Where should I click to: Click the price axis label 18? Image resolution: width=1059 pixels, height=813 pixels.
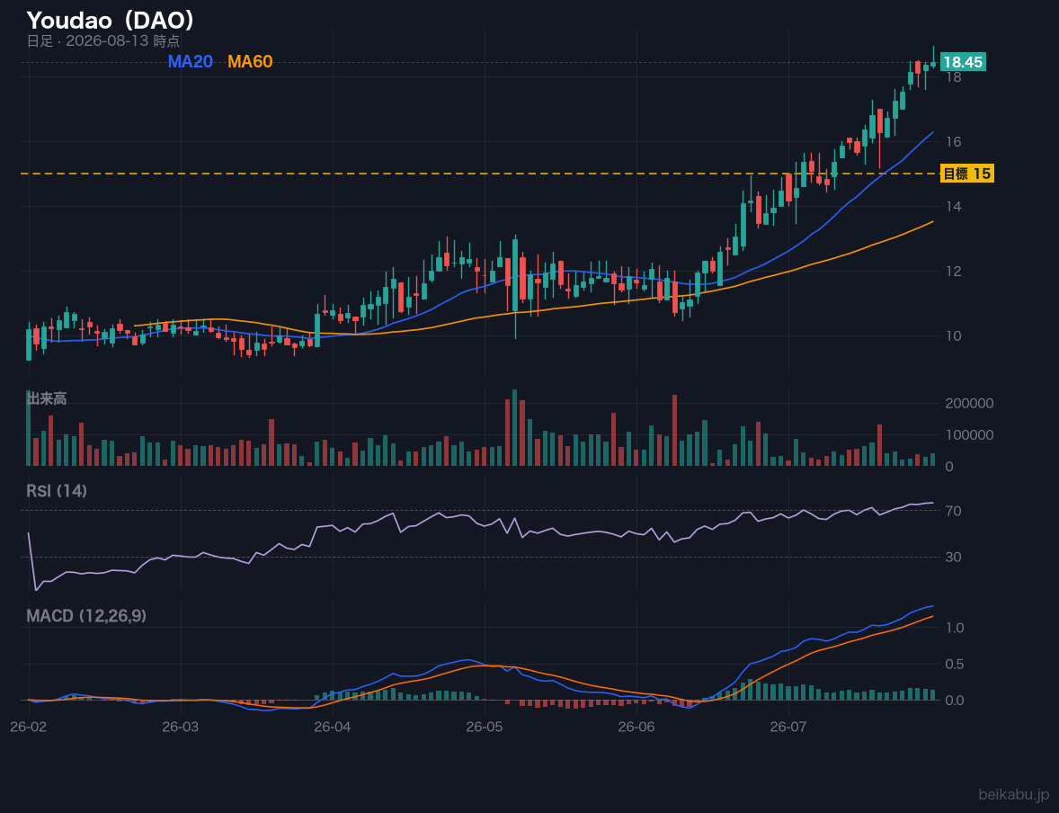tap(954, 77)
